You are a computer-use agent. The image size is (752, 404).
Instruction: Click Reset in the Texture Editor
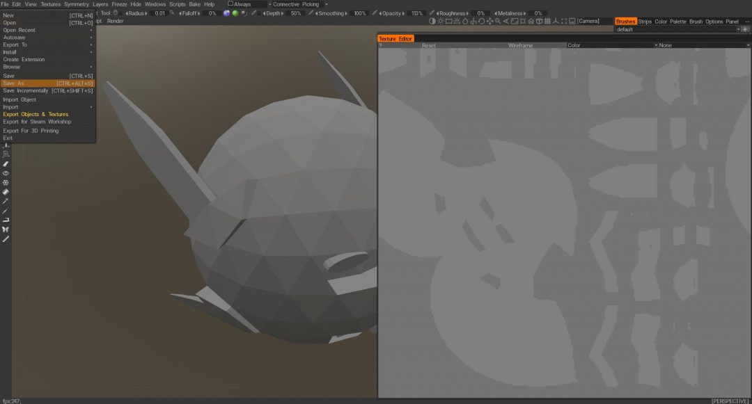(x=429, y=45)
